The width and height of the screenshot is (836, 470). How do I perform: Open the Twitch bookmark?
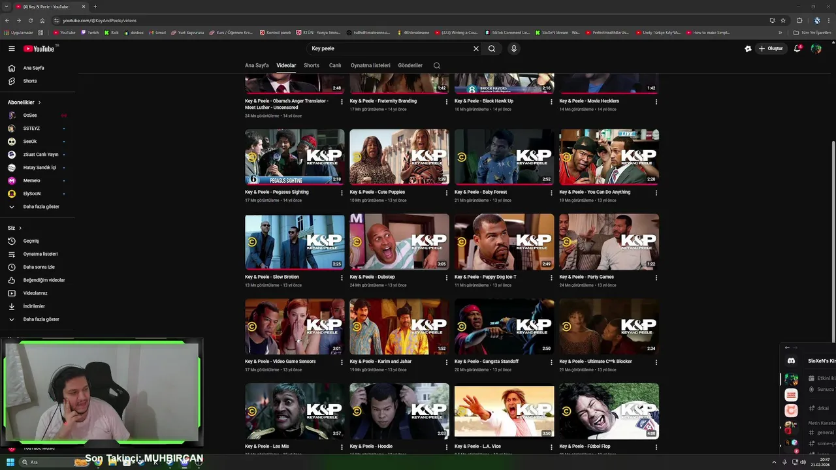[x=90, y=32]
